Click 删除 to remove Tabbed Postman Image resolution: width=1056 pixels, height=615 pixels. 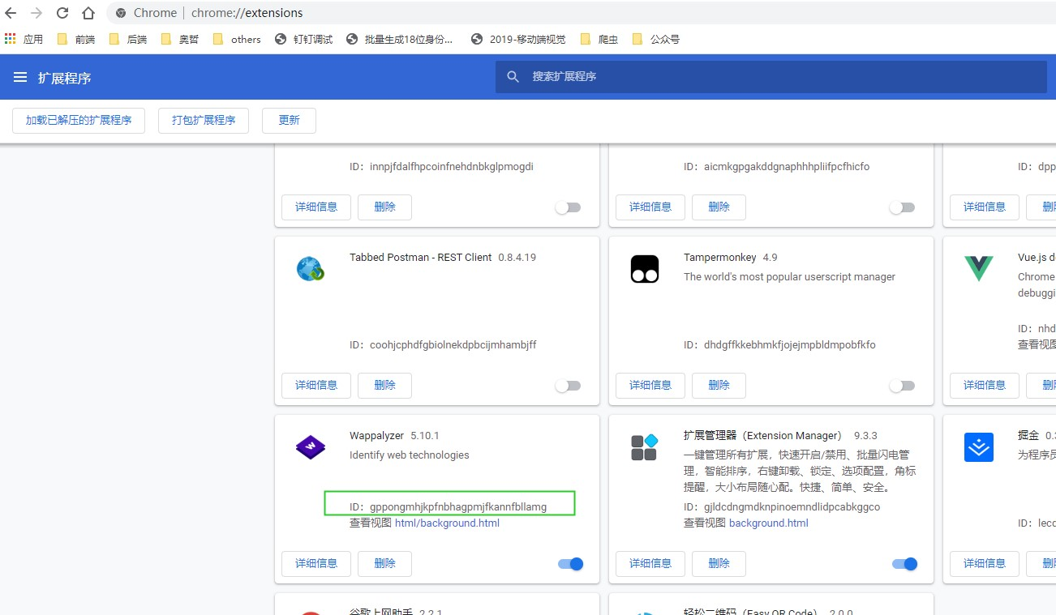[x=384, y=385]
